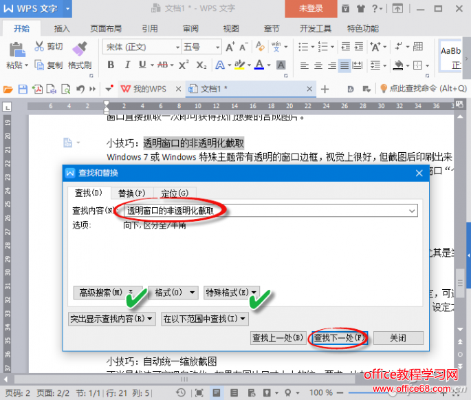Open 在以下范围中查找(I) dropdown
Viewport: 471px width, 400px height.
coord(205,319)
